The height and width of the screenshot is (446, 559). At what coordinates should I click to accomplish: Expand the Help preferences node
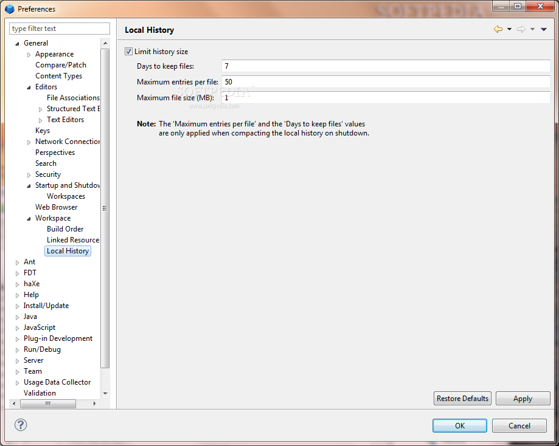[x=17, y=295]
